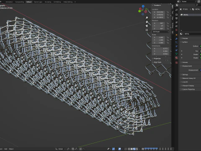Open the Output properties tab icon
The height and width of the screenshot is (151, 201).
click(177, 18)
